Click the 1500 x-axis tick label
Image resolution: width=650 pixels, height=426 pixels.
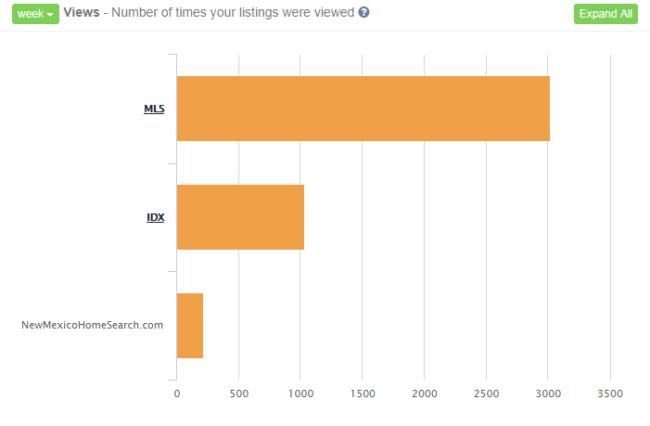363,394
